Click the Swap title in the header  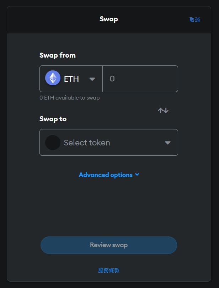(108, 19)
